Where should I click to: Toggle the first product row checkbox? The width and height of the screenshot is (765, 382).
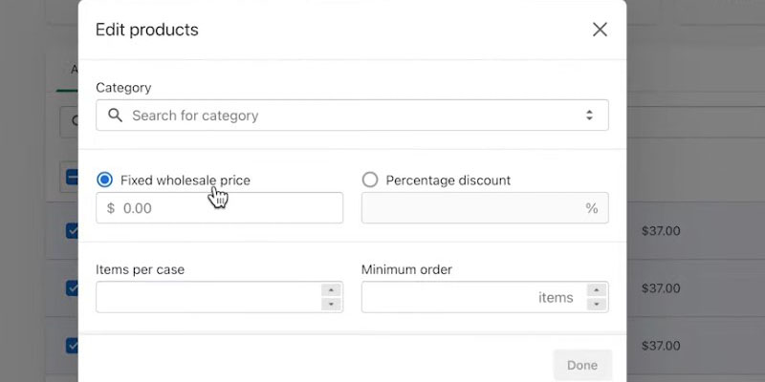73,230
